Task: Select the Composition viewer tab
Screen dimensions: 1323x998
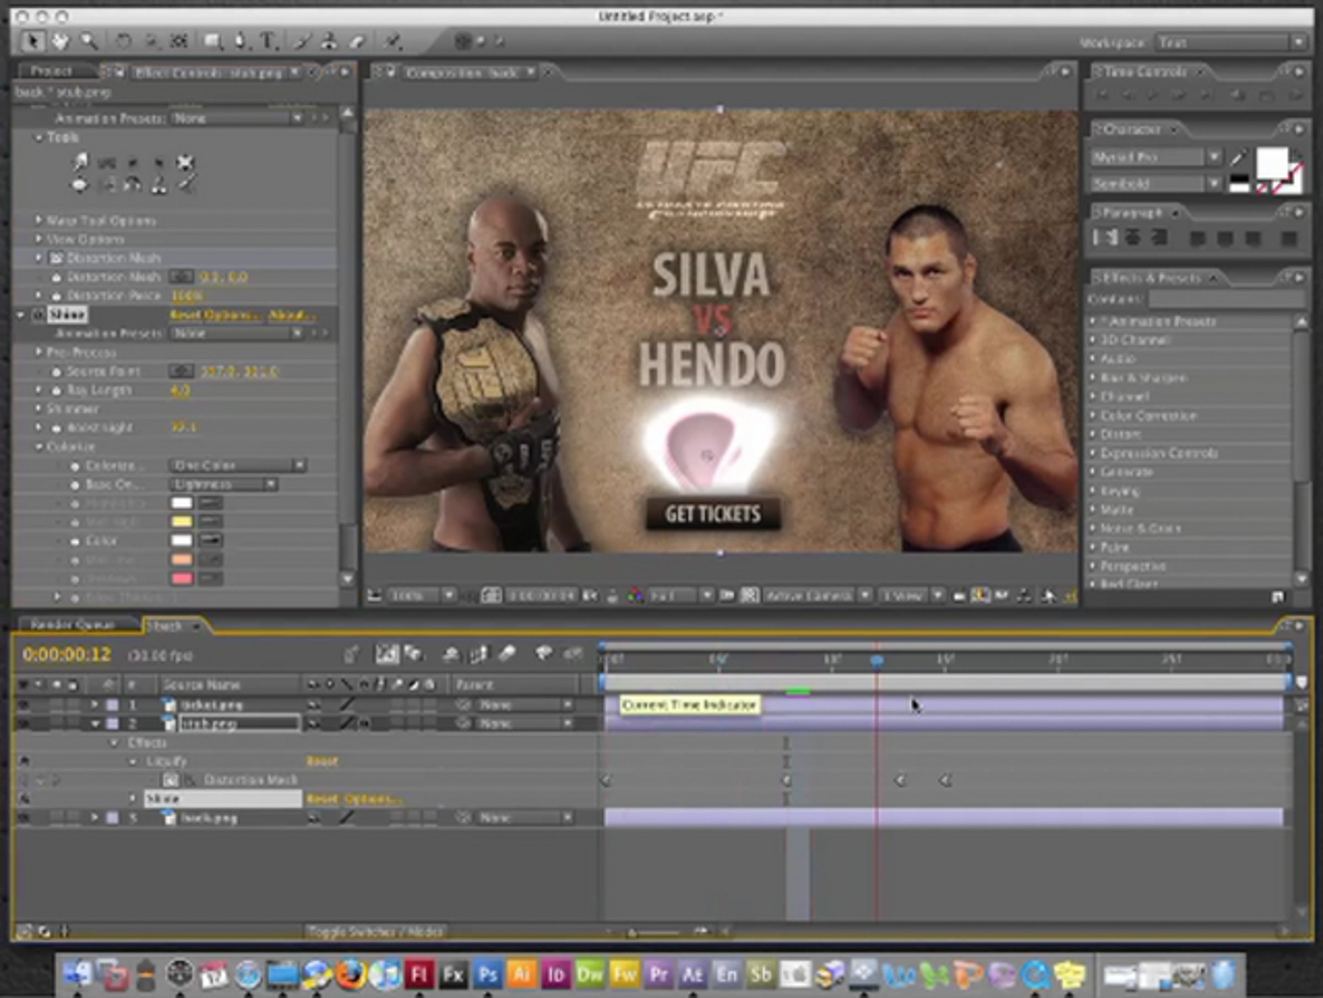Action: (461, 73)
